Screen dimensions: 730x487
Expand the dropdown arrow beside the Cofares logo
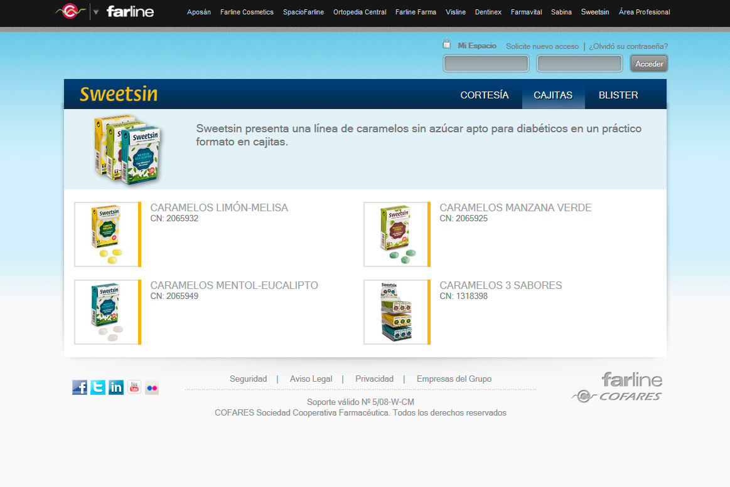tap(95, 11)
